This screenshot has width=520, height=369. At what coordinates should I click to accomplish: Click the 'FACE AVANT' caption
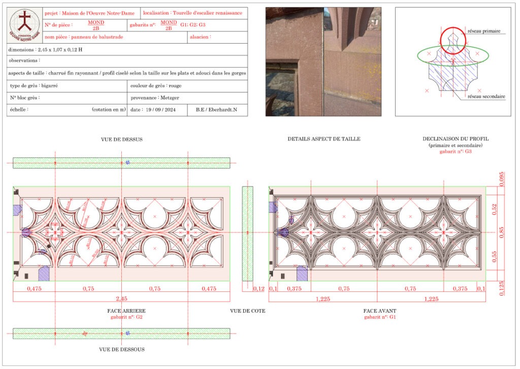click(x=380, y=311)
